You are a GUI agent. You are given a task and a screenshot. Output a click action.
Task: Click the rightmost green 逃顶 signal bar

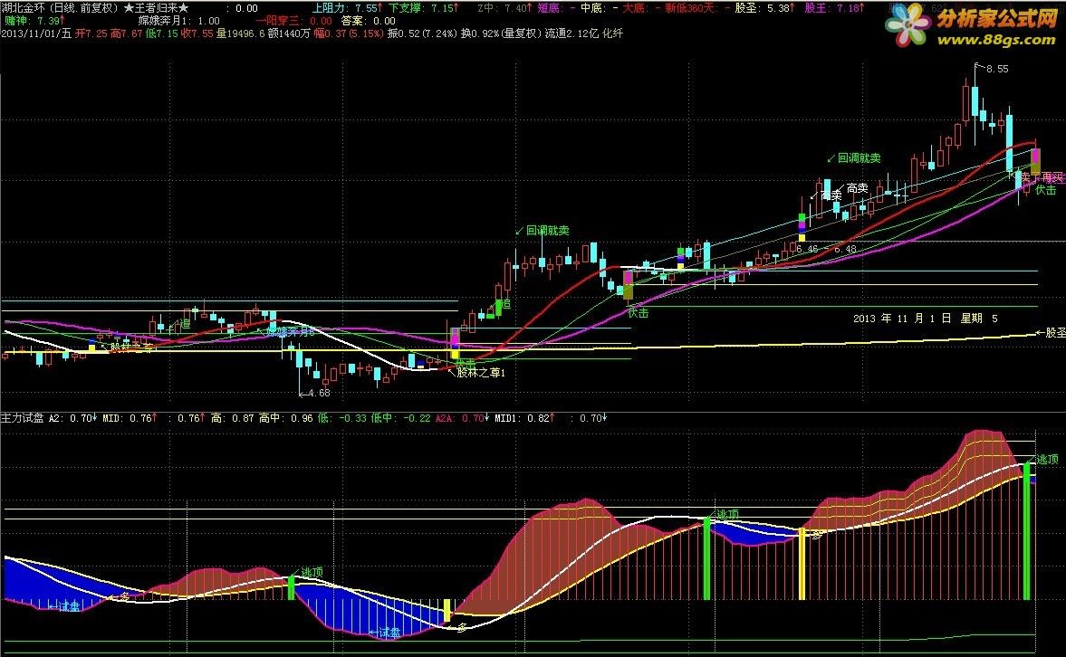(1027, 531)
